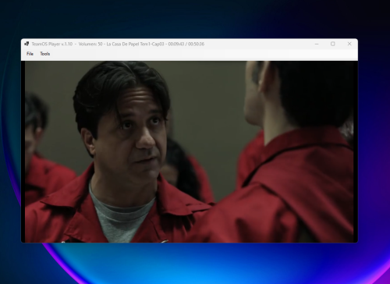390x284 pixels.
Task: Click the TeamOS Player v.1.10 title text
Action: pos(52,44)
